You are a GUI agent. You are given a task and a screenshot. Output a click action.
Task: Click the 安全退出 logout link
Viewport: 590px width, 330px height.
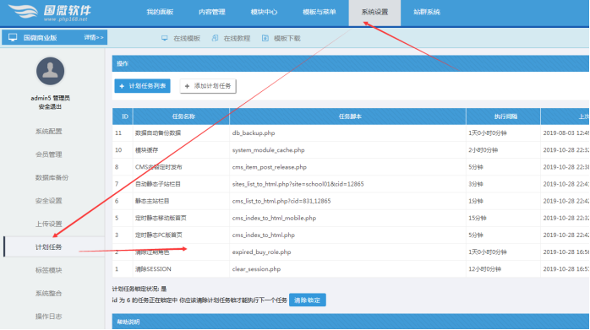(50, 106)
